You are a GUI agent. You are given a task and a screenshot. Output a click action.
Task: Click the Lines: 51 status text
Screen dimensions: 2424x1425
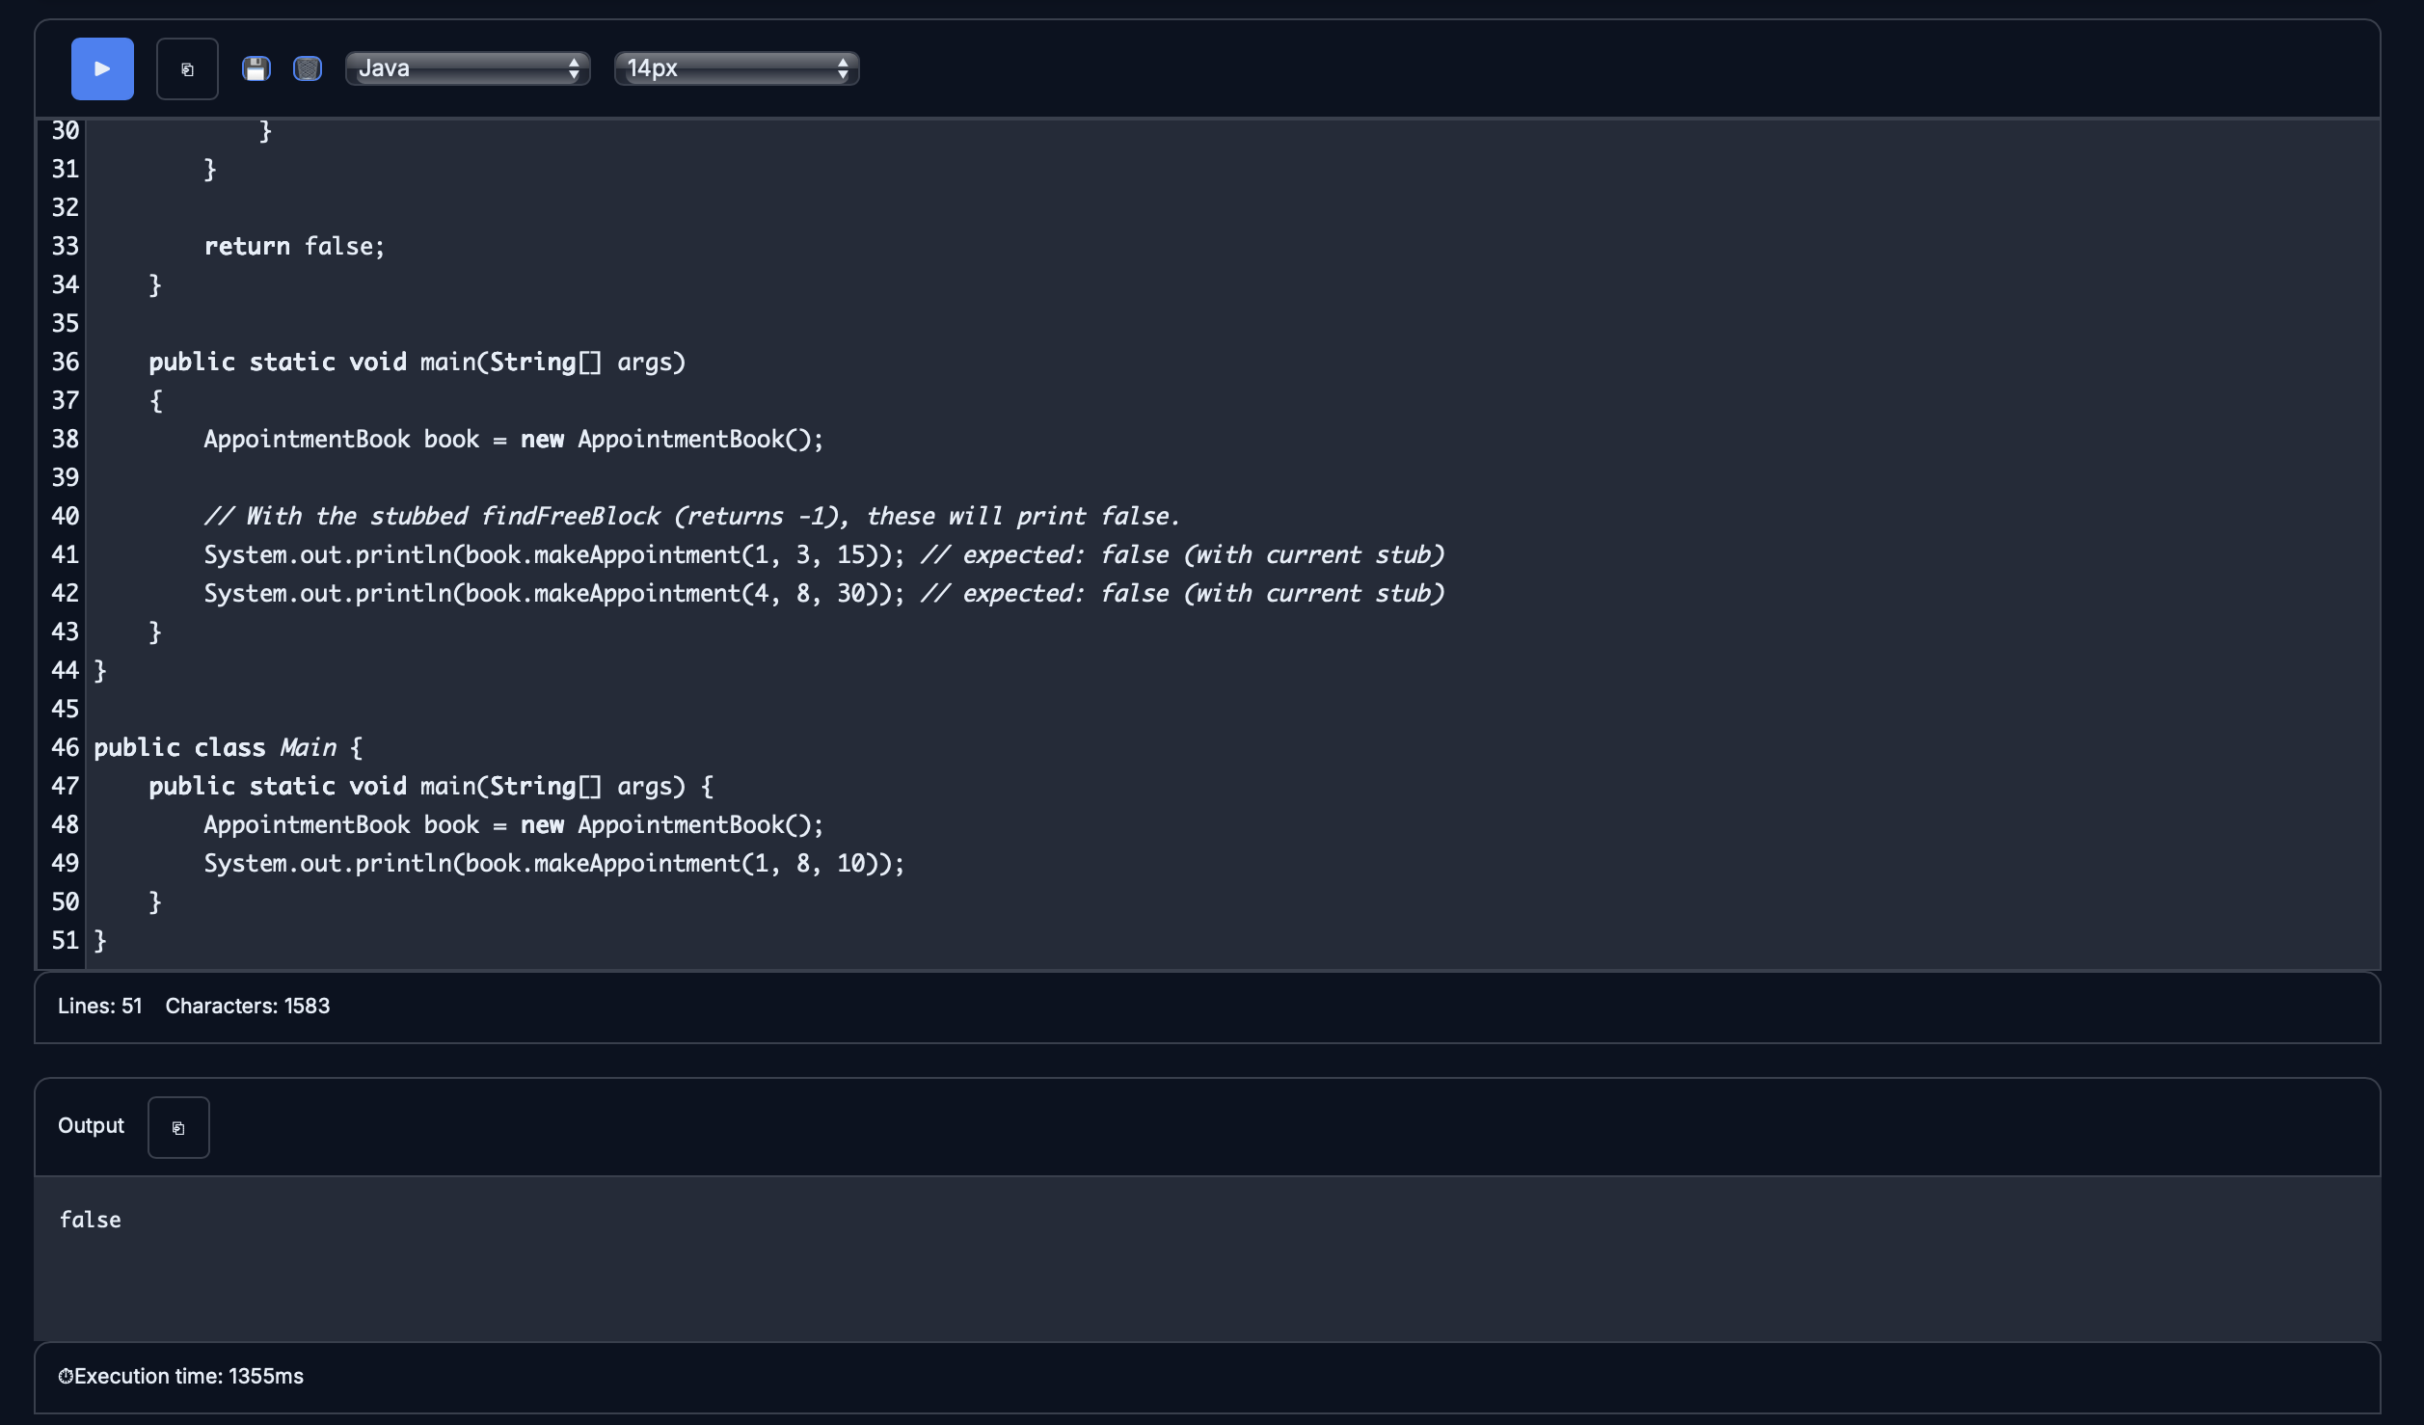pyautogui.click(x=98, y=1006)
